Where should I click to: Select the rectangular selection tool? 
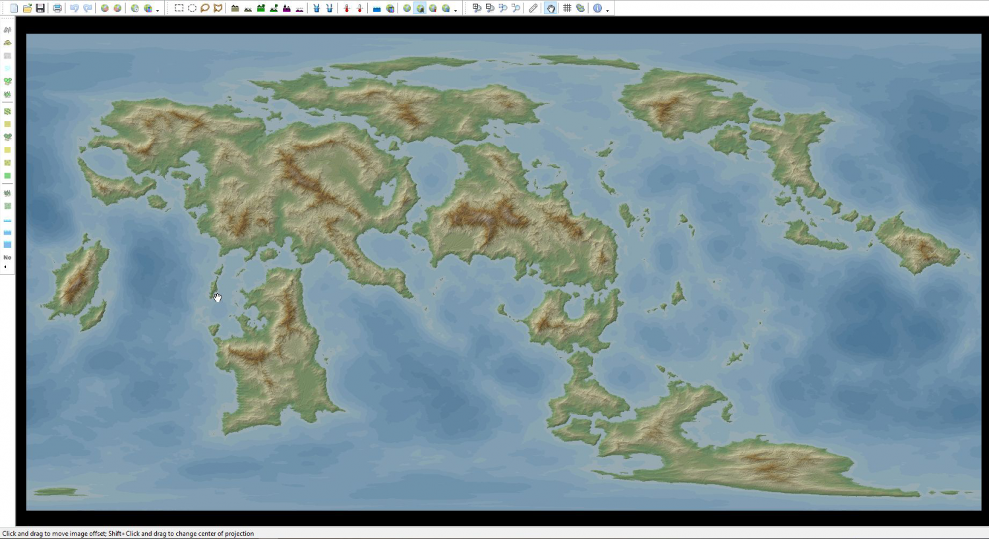[x=179, y=8]
